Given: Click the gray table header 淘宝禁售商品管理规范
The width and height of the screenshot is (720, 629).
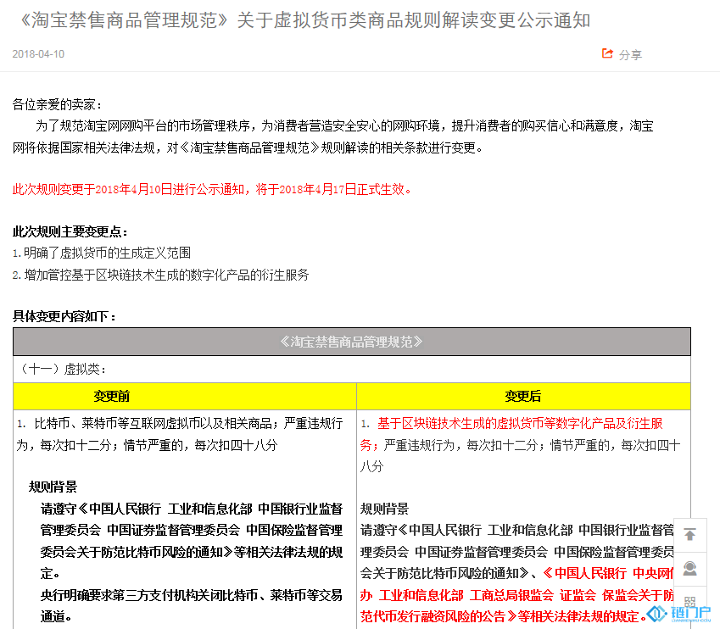Looking at the screenshot, I should [x=352, y=342].
